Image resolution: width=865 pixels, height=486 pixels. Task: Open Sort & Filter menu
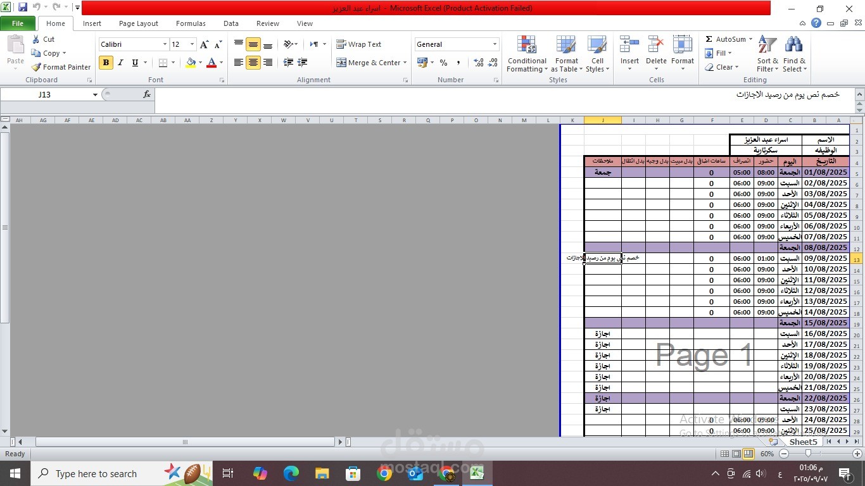[767, 54]
